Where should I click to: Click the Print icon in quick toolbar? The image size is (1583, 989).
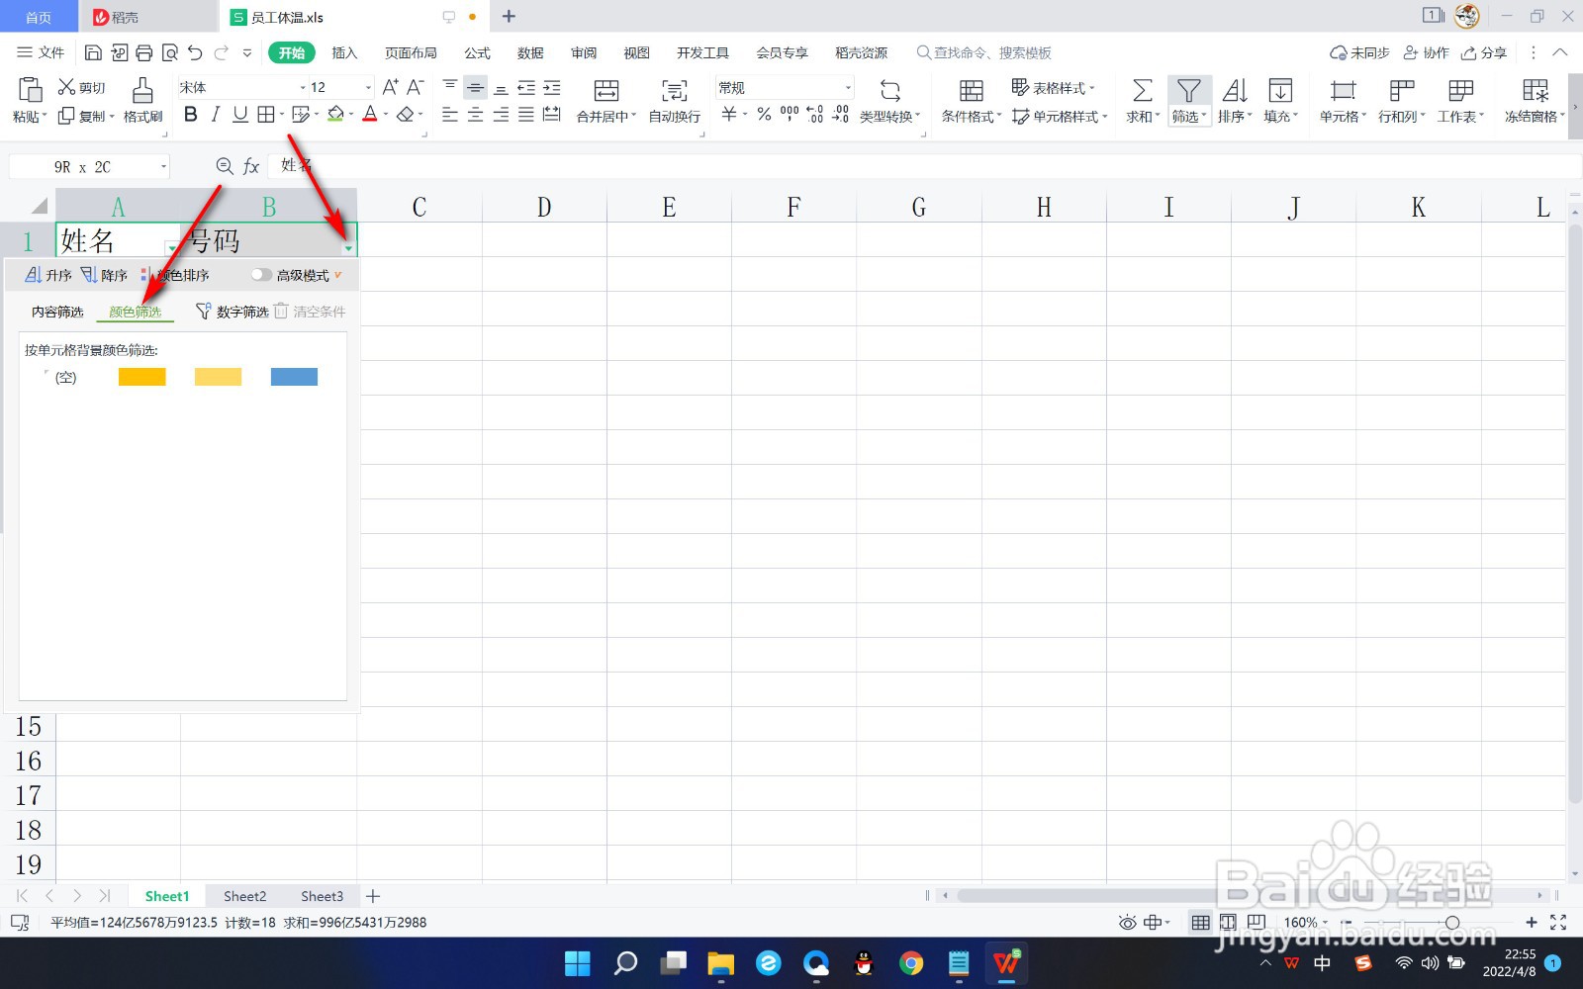[x=144, y=52]
